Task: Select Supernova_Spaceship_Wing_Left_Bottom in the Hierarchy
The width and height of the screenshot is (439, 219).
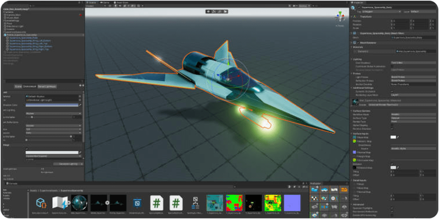Action: [x=30, y=41]
